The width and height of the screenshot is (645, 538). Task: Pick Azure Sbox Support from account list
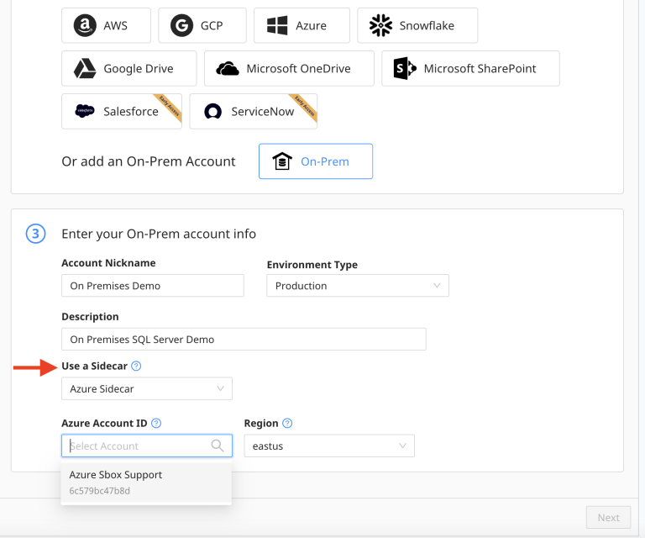146,483
